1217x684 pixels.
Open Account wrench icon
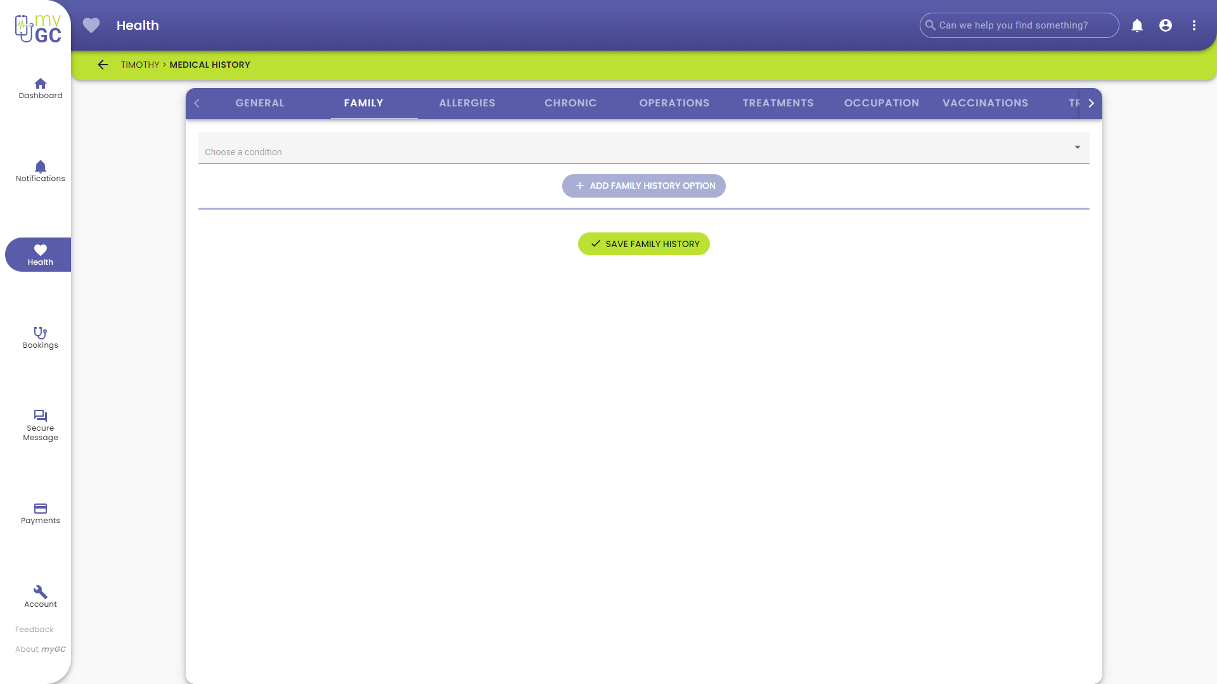point(41,592)
